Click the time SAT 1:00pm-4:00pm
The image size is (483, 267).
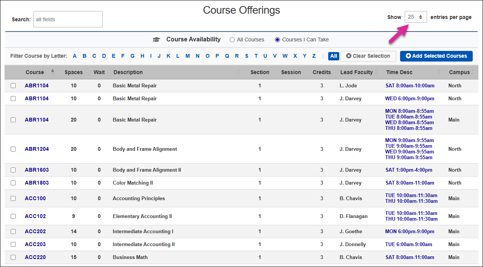pyautogui.click(x=409, y=170)
